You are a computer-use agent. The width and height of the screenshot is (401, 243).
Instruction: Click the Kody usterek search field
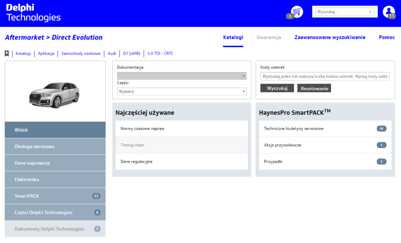325,76
